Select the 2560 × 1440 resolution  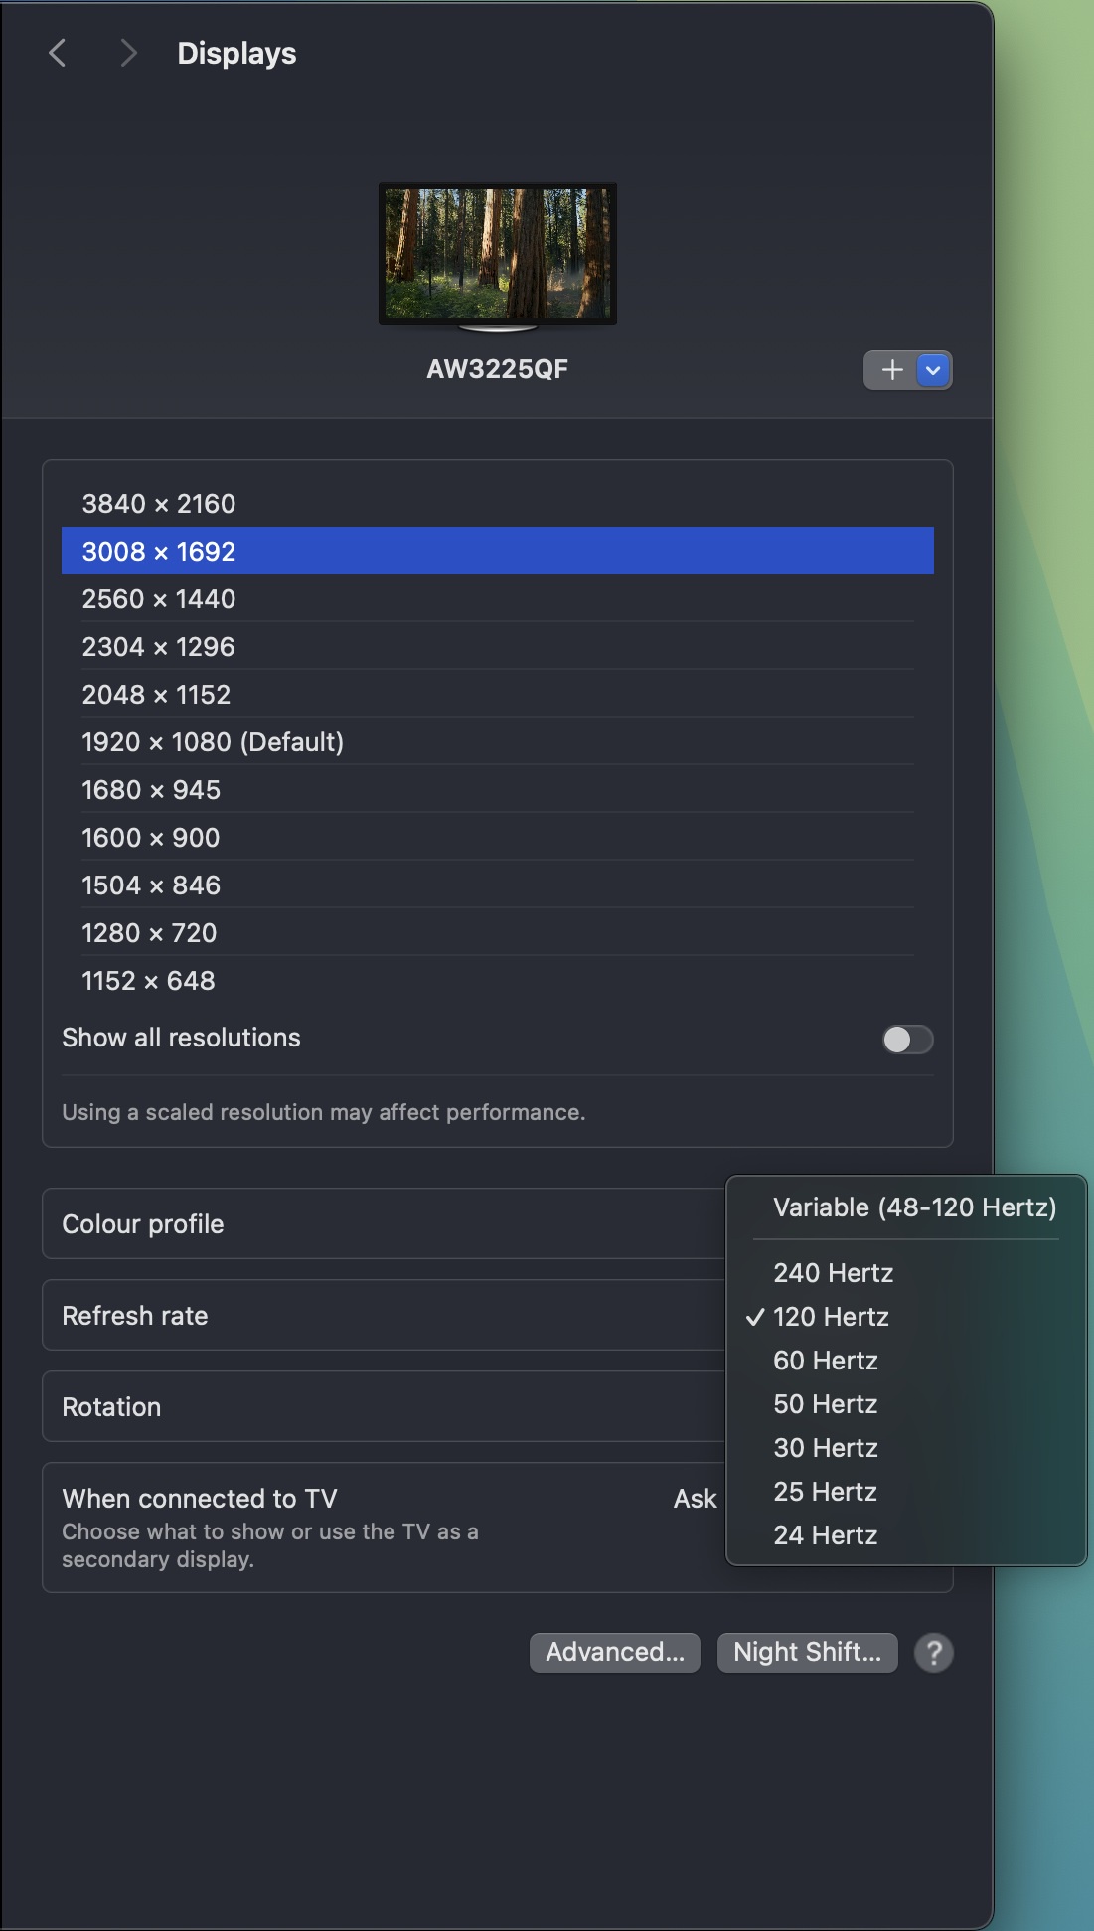pyautogui.click(x=159, y=599)
